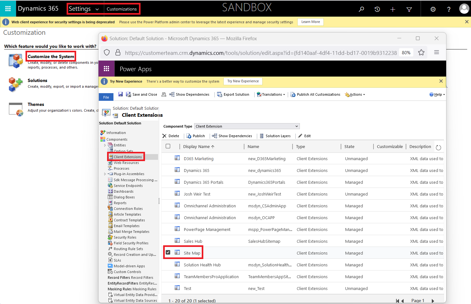Open the Dynamics 365 app launcher waffle
Image resolution: width=471 pixels, height=304 pixels.
[8, 9]
